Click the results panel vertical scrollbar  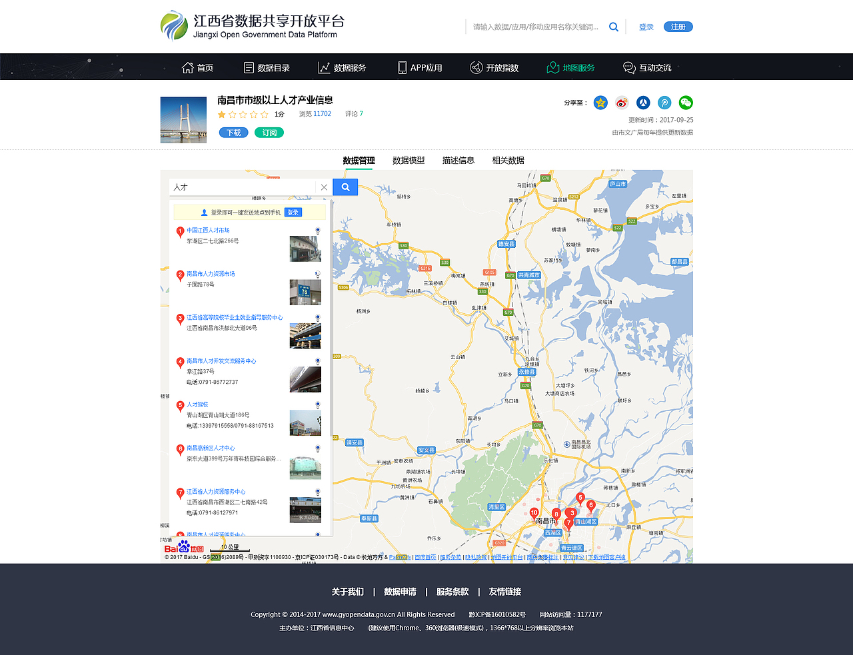pyautogui.click(x=331, y=319)
